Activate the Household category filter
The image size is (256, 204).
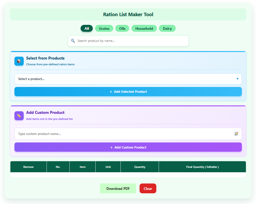144,28
